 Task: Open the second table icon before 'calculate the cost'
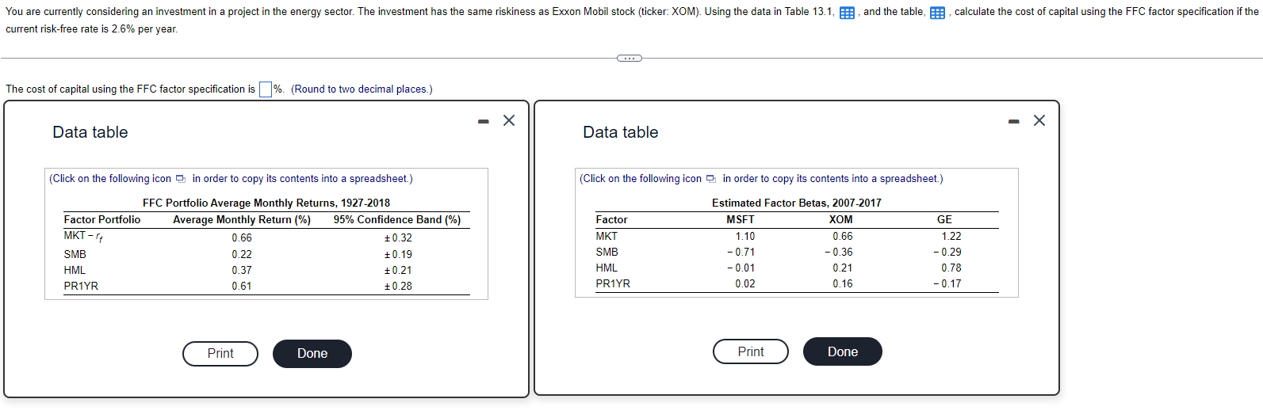937,13
